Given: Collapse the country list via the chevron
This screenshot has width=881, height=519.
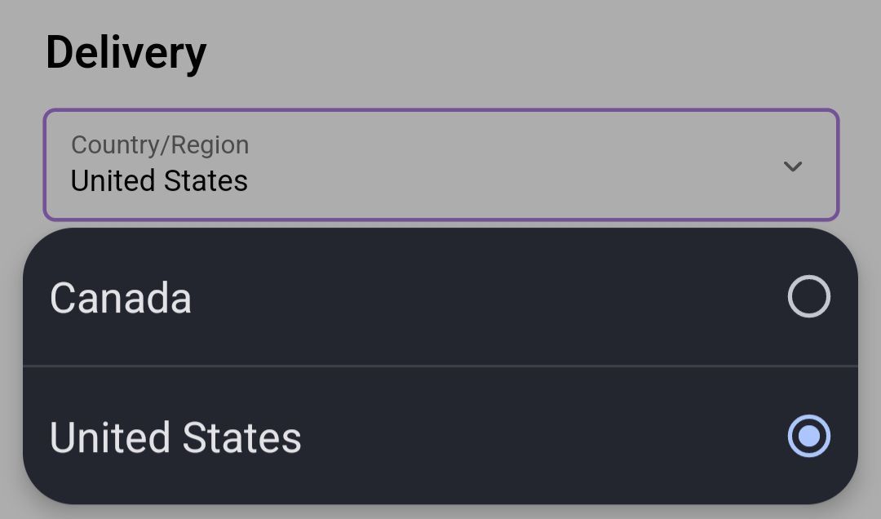Looking at the screenshot, I should click(x=792, y=166).
